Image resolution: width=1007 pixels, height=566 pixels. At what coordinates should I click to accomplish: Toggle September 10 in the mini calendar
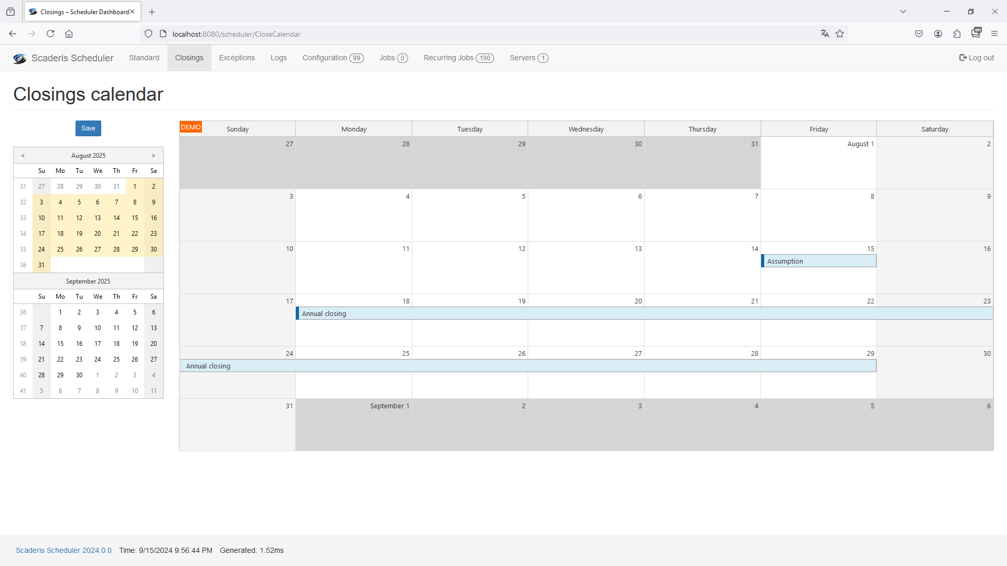click(x=98, y=328)
